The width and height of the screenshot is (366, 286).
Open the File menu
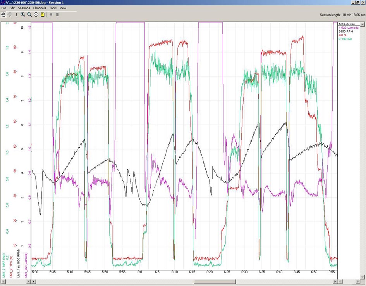pyautogui.click(x=4, y=8)
